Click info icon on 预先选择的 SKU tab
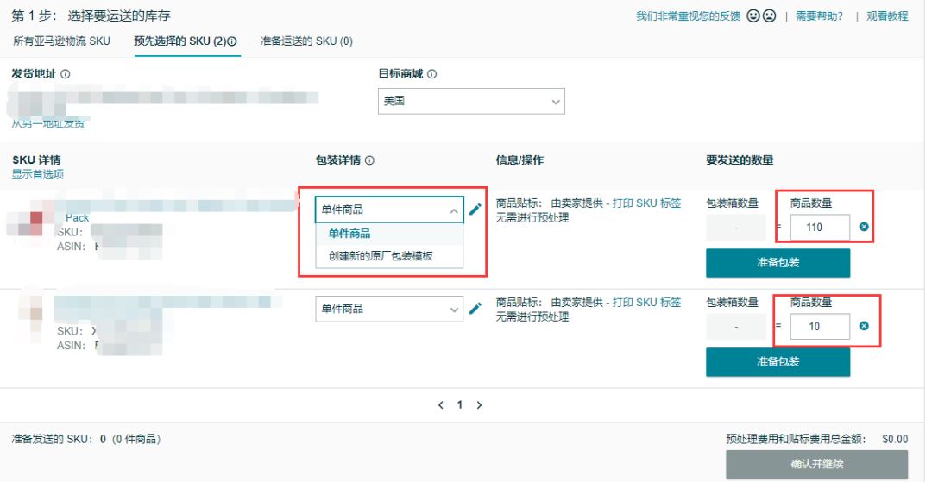Viewport: 932px width, 482px height. 232,41
